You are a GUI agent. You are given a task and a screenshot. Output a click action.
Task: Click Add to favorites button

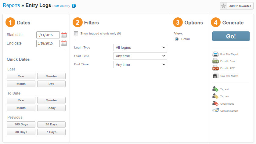pyautogui.click(x=236, y=6)
